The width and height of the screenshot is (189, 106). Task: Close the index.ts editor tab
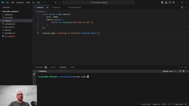48,7
